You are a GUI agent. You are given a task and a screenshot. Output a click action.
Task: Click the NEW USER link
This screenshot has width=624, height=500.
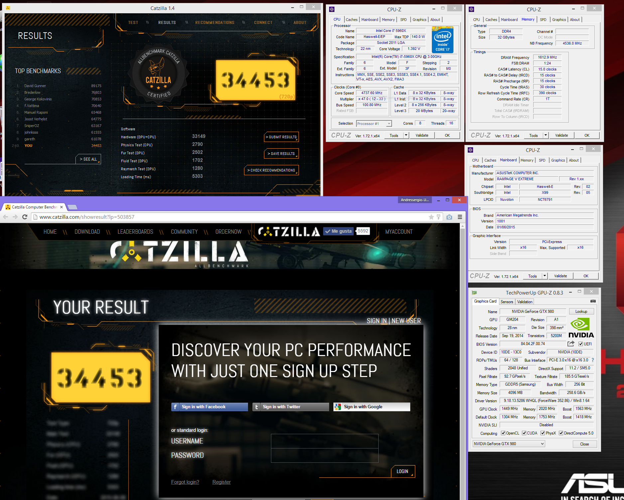tap(406, 321)
